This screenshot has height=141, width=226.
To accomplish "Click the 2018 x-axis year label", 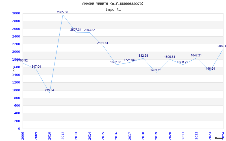I will pos(143,136).
